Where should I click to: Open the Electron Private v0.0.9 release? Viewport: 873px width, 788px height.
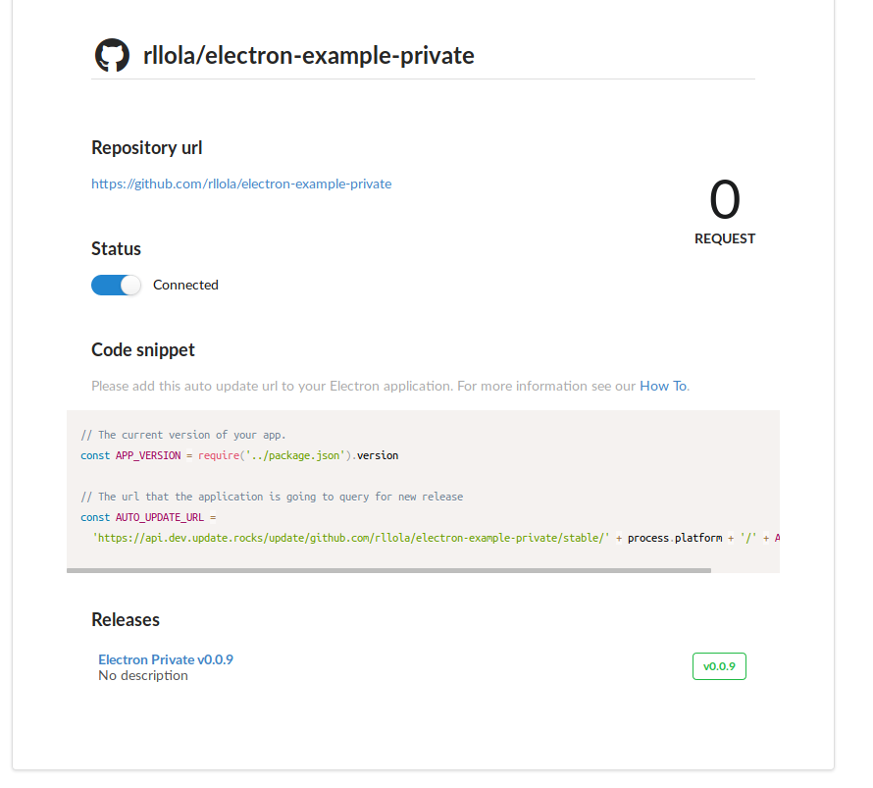point(166,659)
